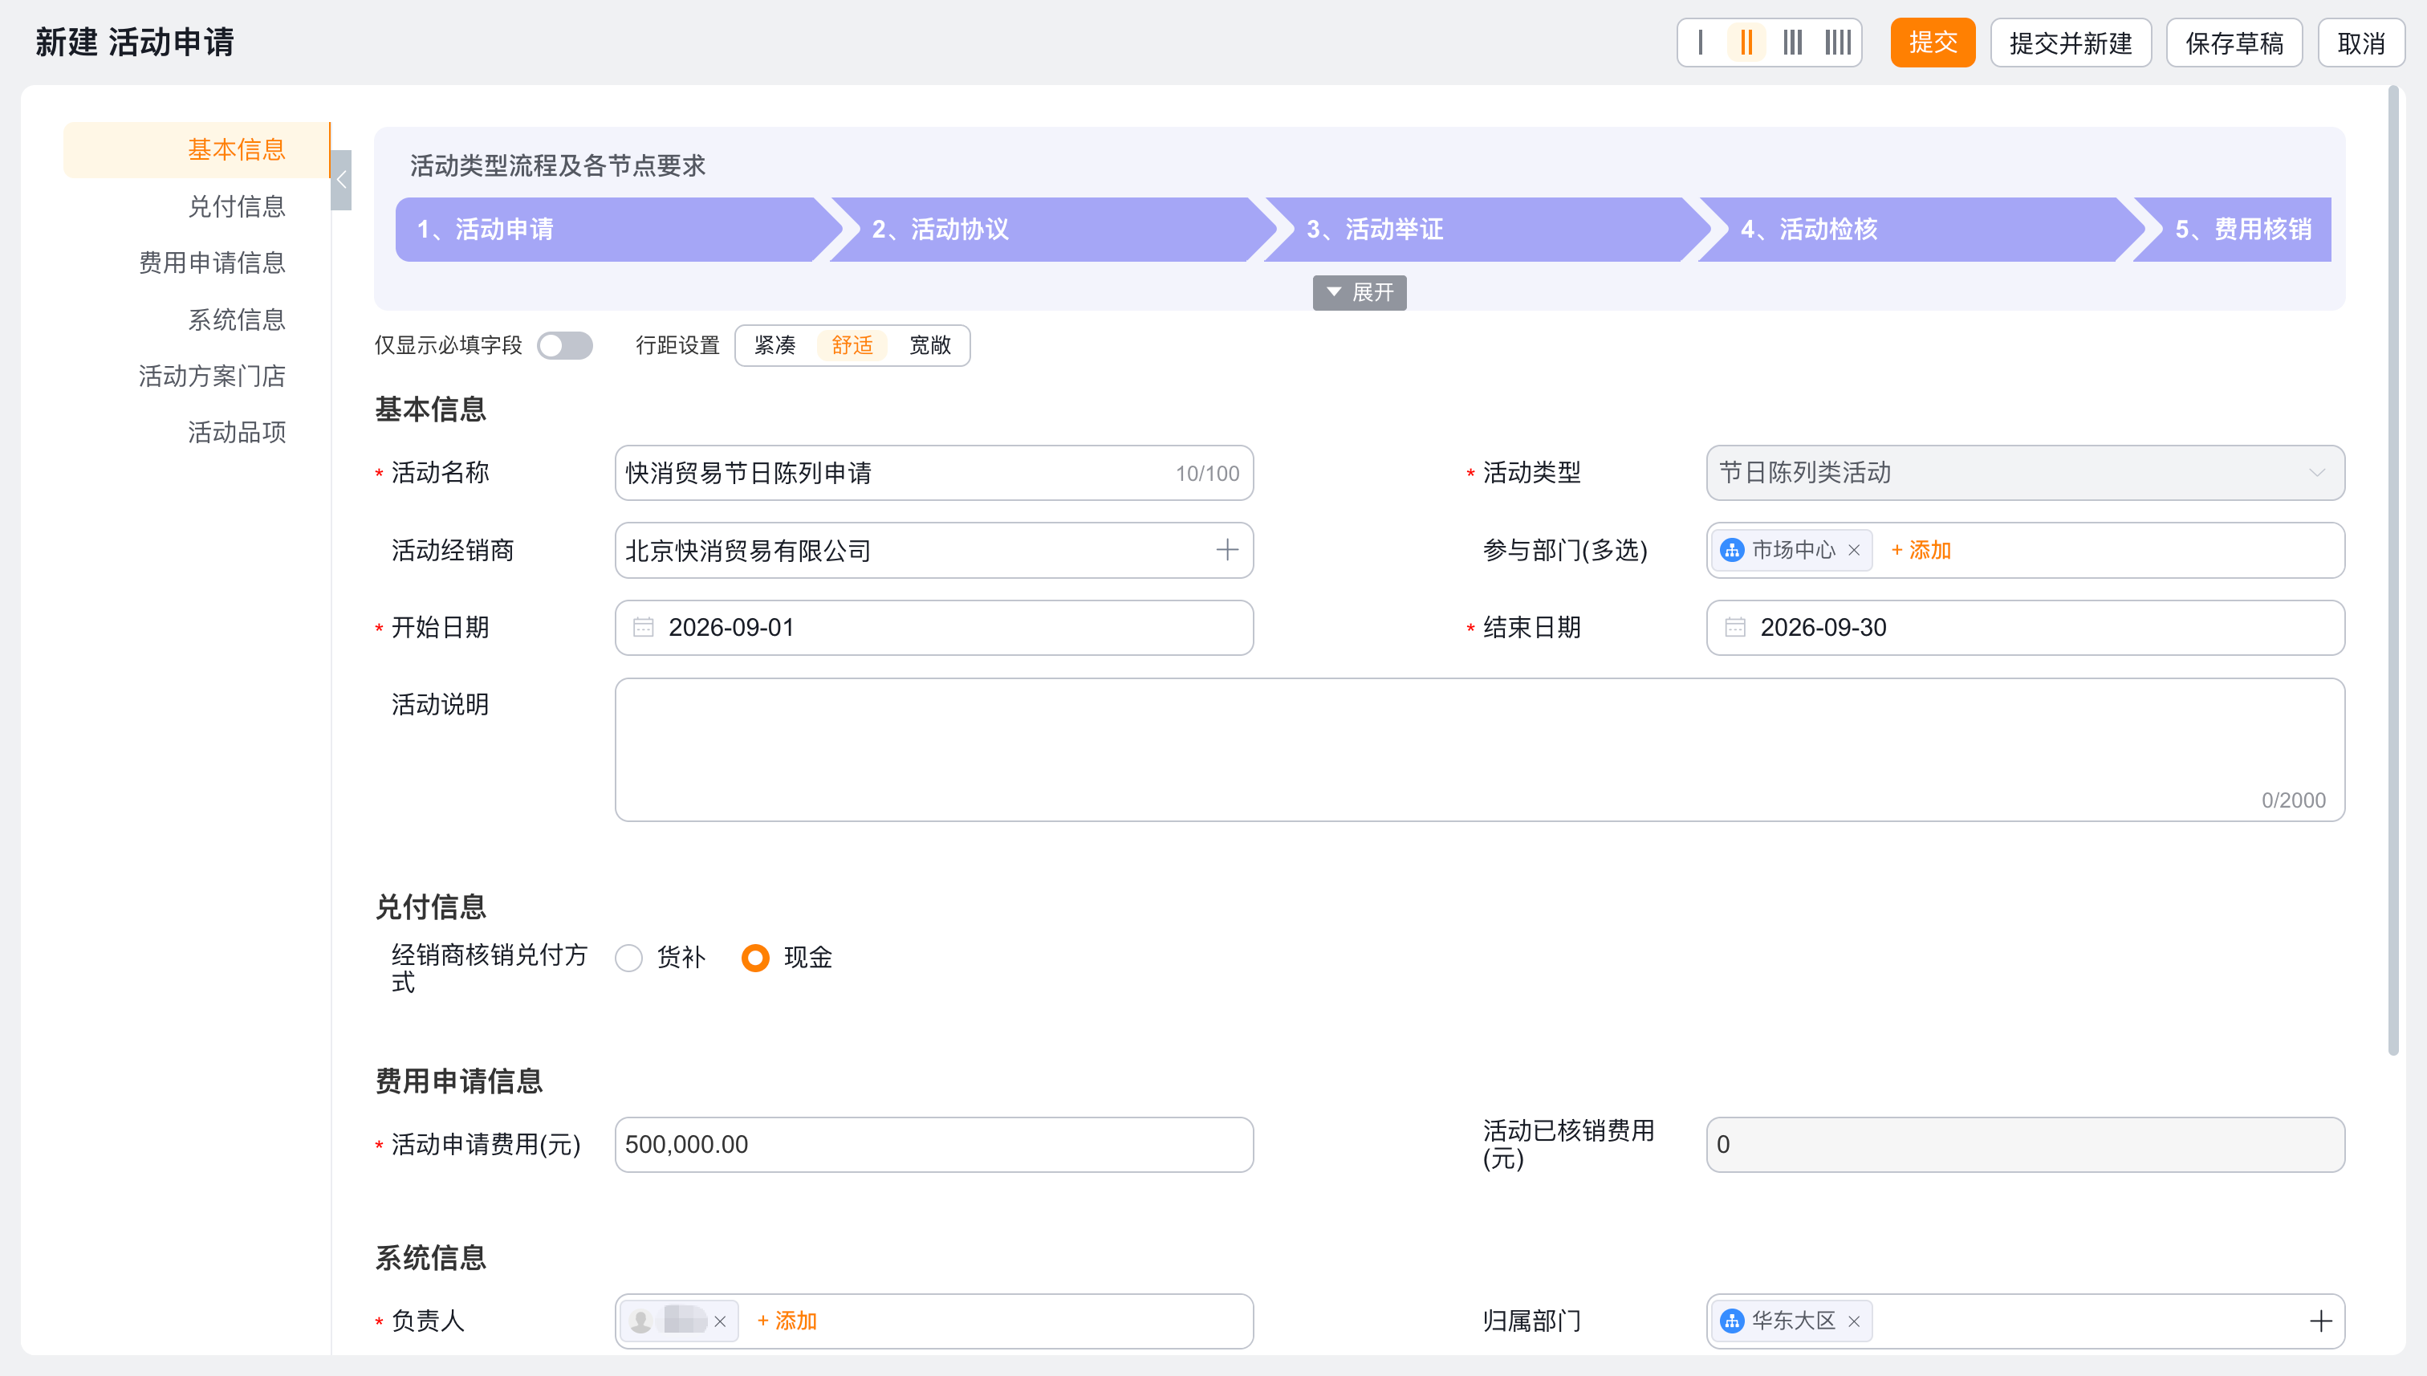2427x1376 pixels.
Task: Select two-column layout icon
Action: pyautogui.click(x=1746, y=43)
